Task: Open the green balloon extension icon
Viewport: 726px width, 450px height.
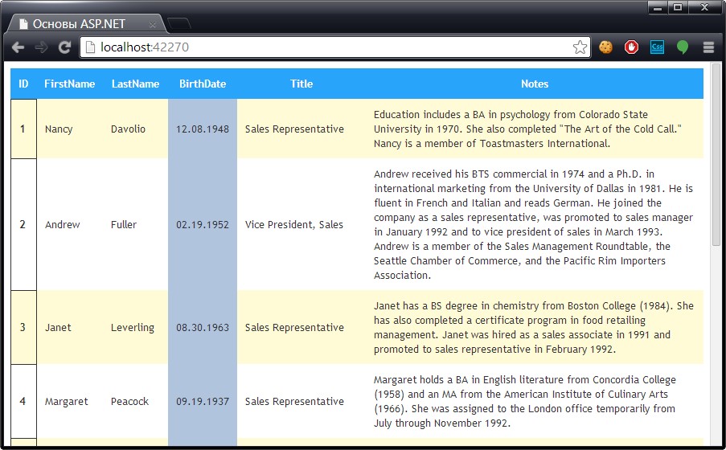Action: pyautogui.click(x=683, y=47)
